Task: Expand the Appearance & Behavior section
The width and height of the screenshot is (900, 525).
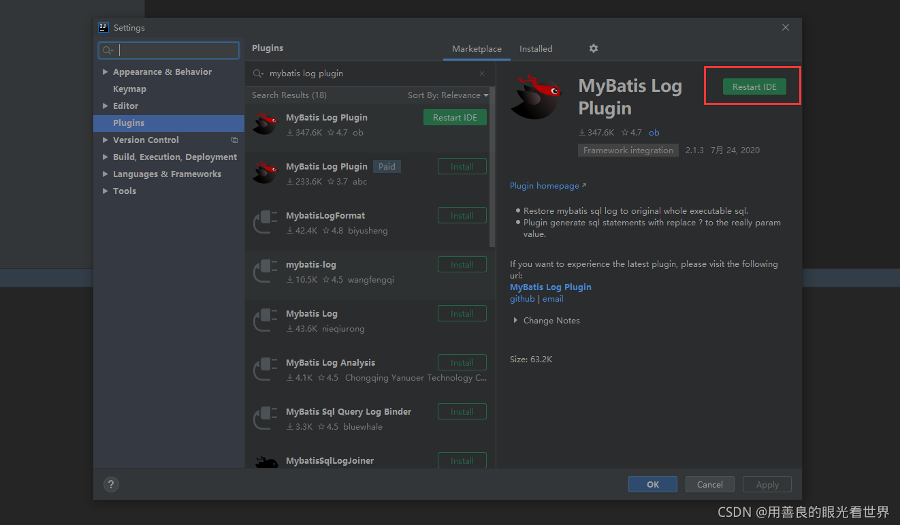Action: point(105,71)
